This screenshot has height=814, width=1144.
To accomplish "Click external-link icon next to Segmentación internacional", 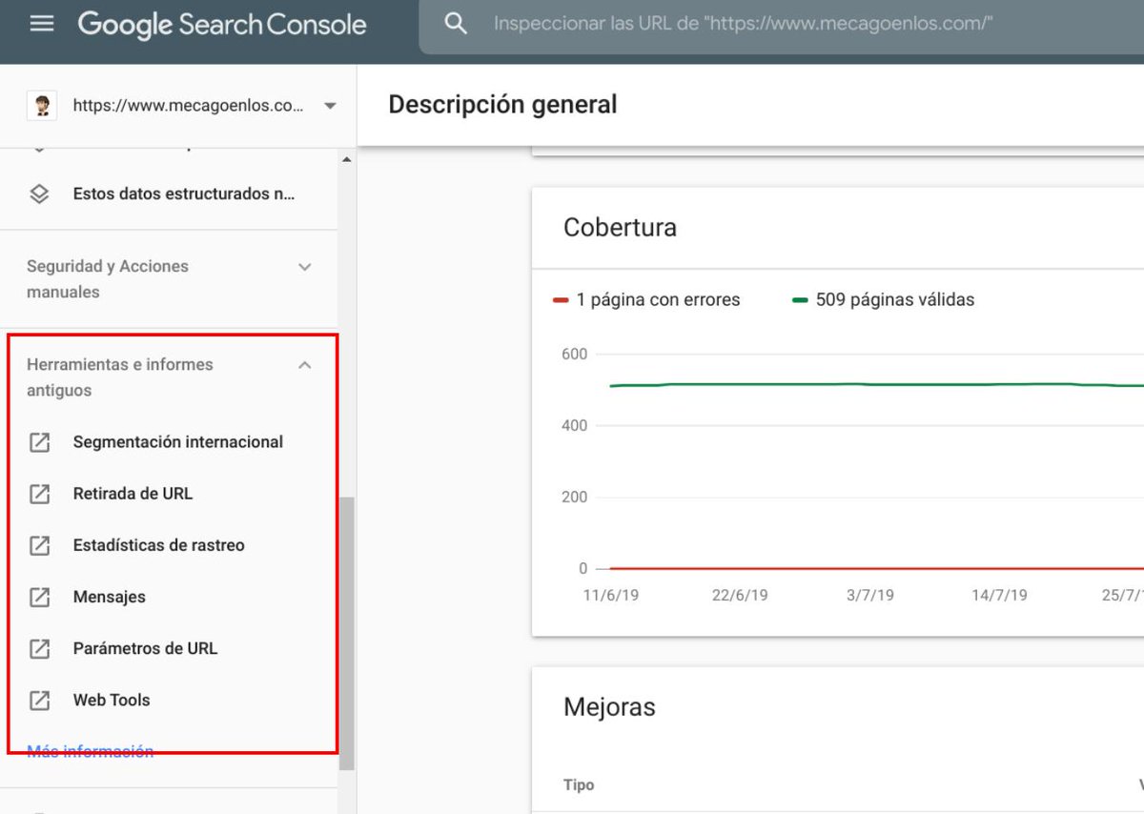I will pos(39,442).
